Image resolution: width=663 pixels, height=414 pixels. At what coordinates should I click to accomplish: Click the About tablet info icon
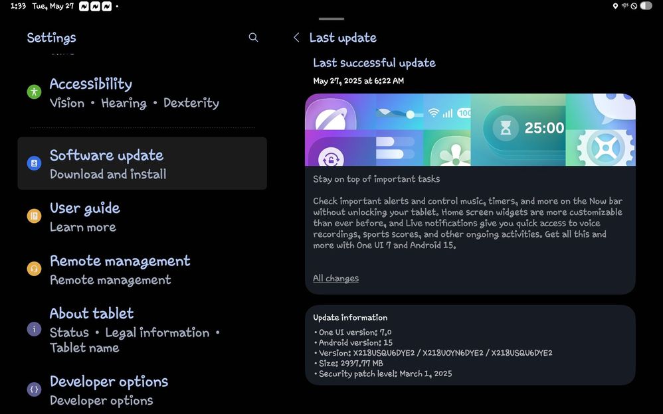(x=34, y=329)
